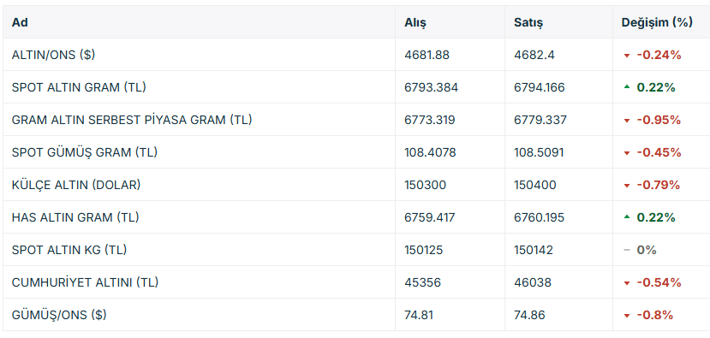Click the red down arrow beside -0.45%
This screenshot has width=710, height=338.
(x=627, y=153)
